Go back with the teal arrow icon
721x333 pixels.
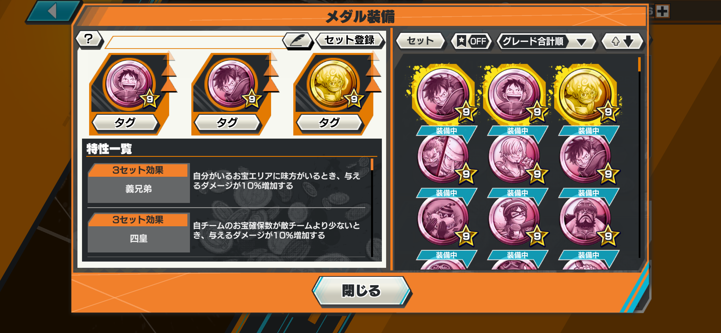[53, 11]
